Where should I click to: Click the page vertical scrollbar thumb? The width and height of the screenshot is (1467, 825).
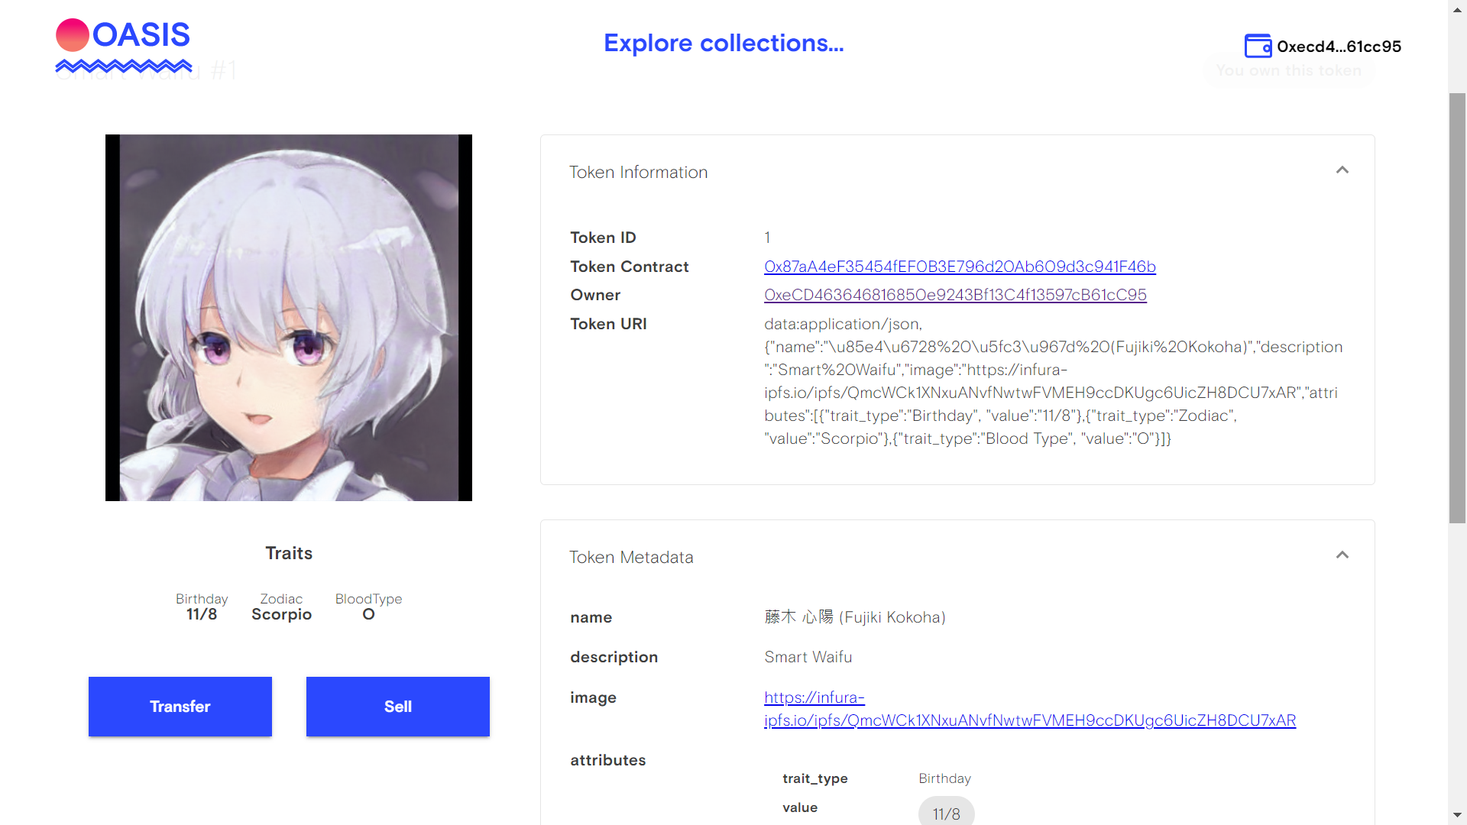pos(1457,308)
